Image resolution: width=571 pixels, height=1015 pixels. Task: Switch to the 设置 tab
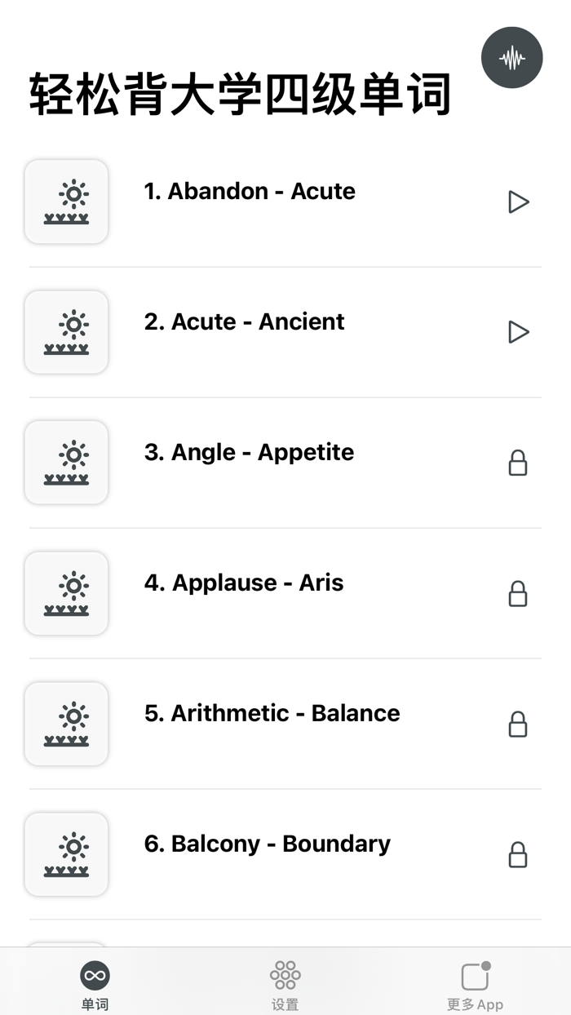[284, 982]
